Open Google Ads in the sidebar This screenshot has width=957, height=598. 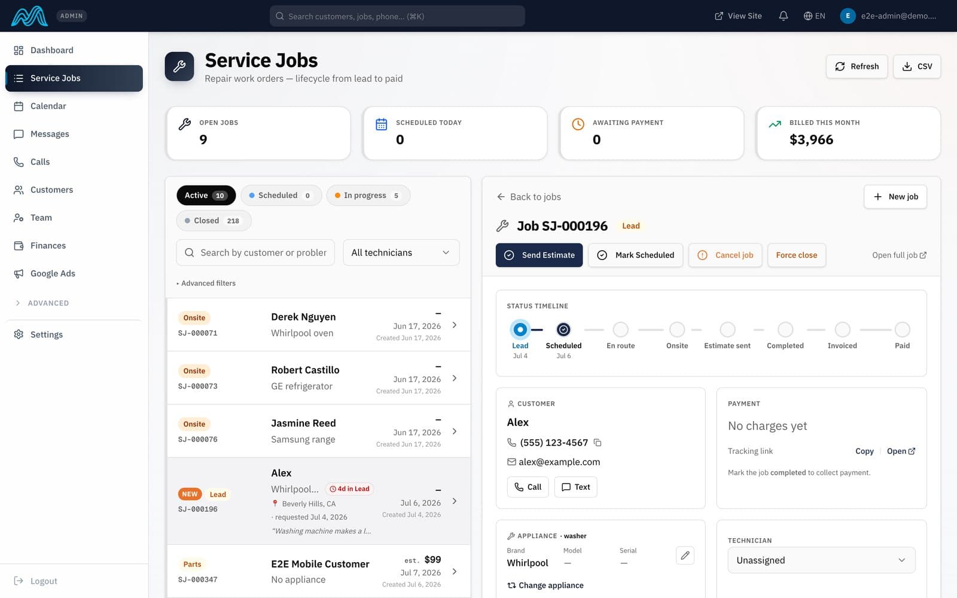point(74,273)
